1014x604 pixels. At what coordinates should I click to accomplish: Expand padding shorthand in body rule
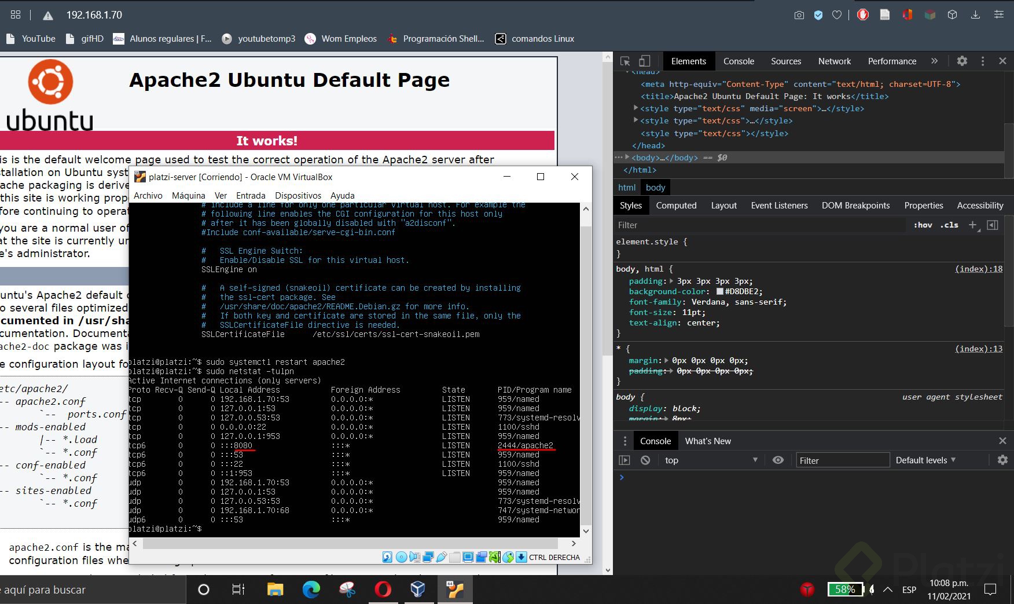672,281
